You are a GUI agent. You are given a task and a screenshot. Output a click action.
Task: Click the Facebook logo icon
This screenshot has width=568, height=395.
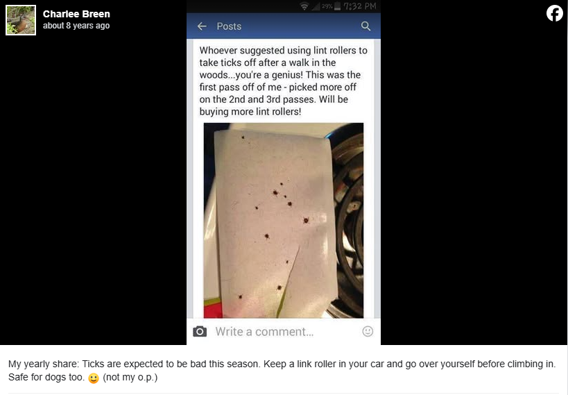[554, 13]
